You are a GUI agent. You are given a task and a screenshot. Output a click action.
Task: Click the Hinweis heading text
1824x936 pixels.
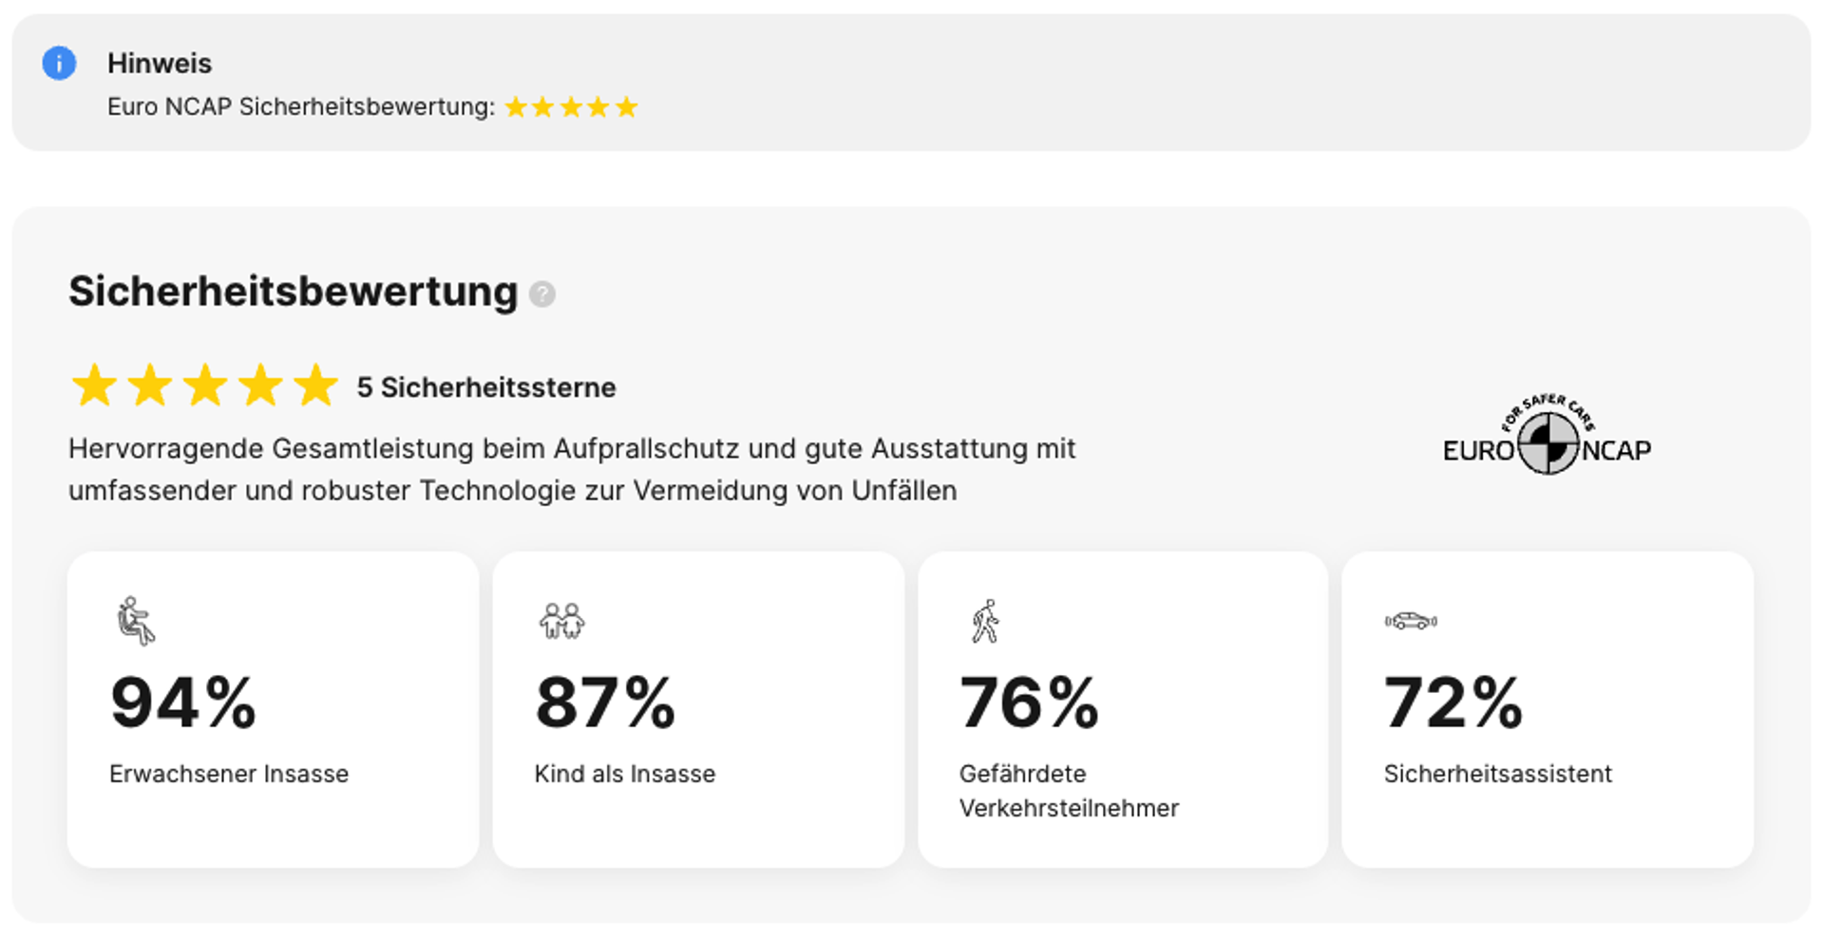(x=160, y=64)
